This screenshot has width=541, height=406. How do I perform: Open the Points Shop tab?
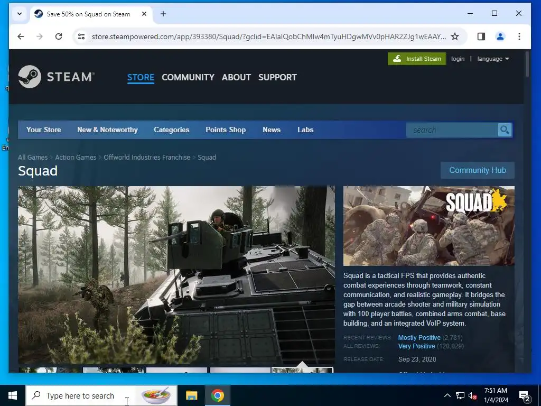click(226, 130)
